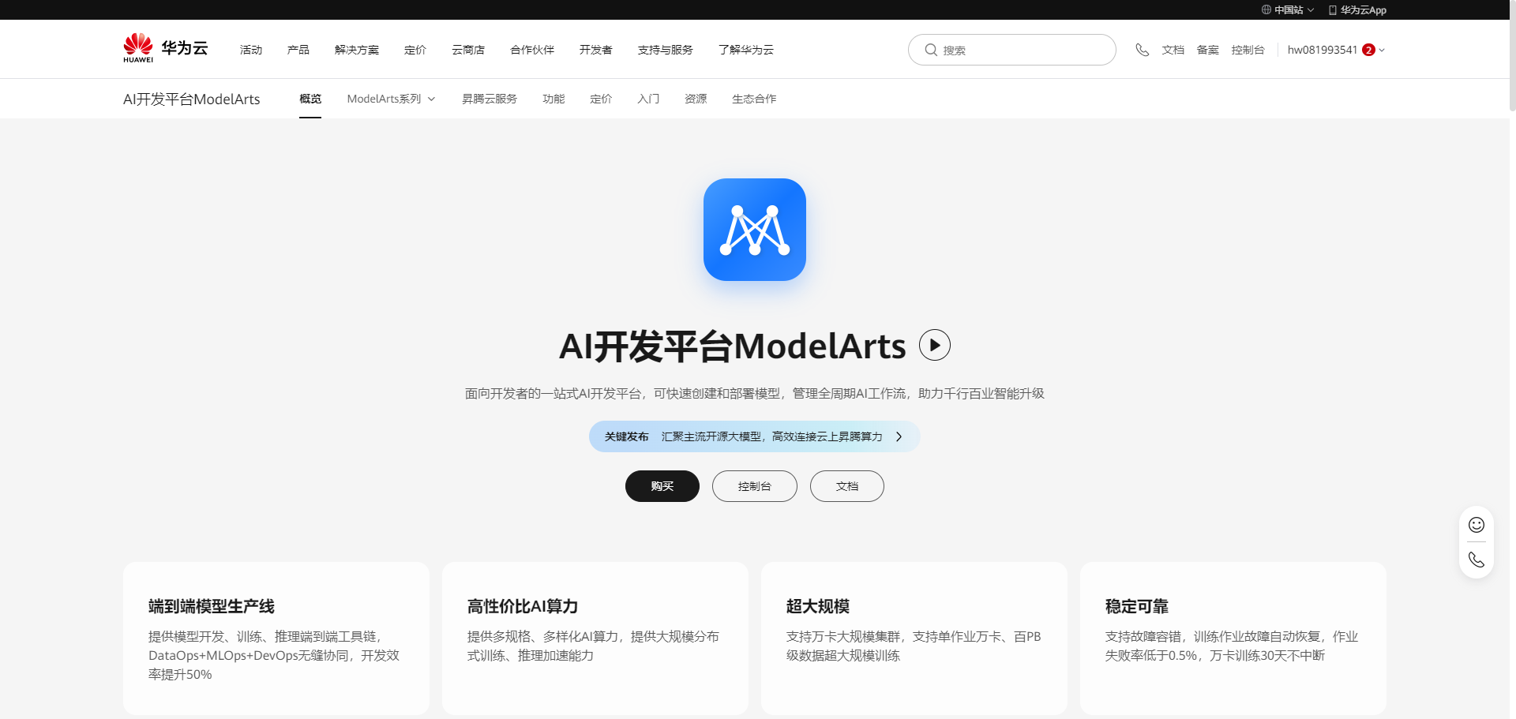
Task: Open the 端到端模型生产线 card
Action: click(x=276, y=638)
